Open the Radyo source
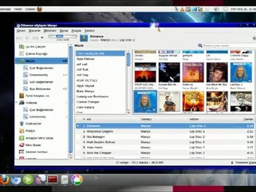Image resolution: width=256 pixels, height=192 pixels. pyautogui.click(x=30, y=131)
